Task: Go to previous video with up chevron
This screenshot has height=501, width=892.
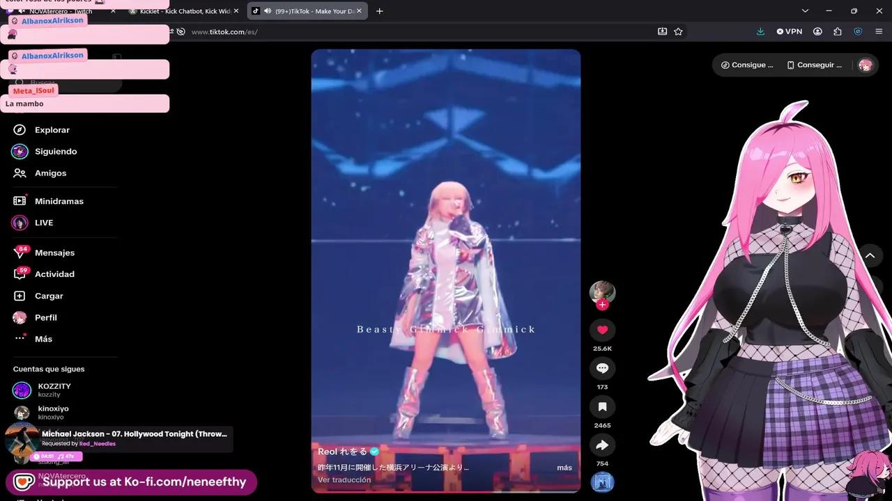Action: point(870,255)
